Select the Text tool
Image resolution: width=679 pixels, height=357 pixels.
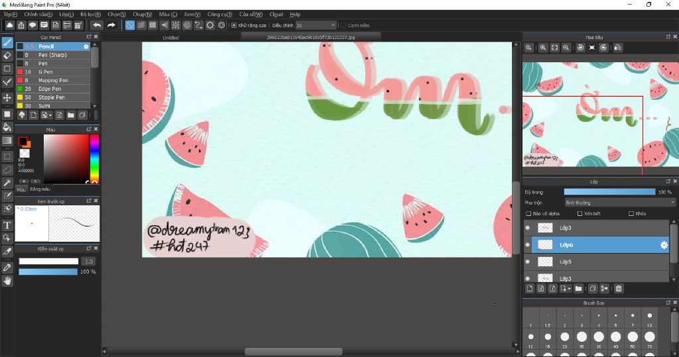point(7,225)
